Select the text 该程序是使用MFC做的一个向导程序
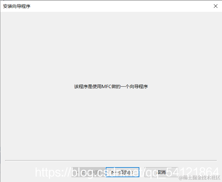The image size is (222, 182). [x=111, y=87]
